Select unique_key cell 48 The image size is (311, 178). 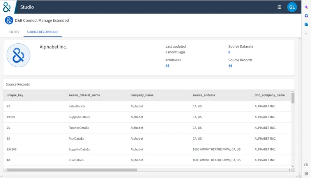tap(8, 160)
